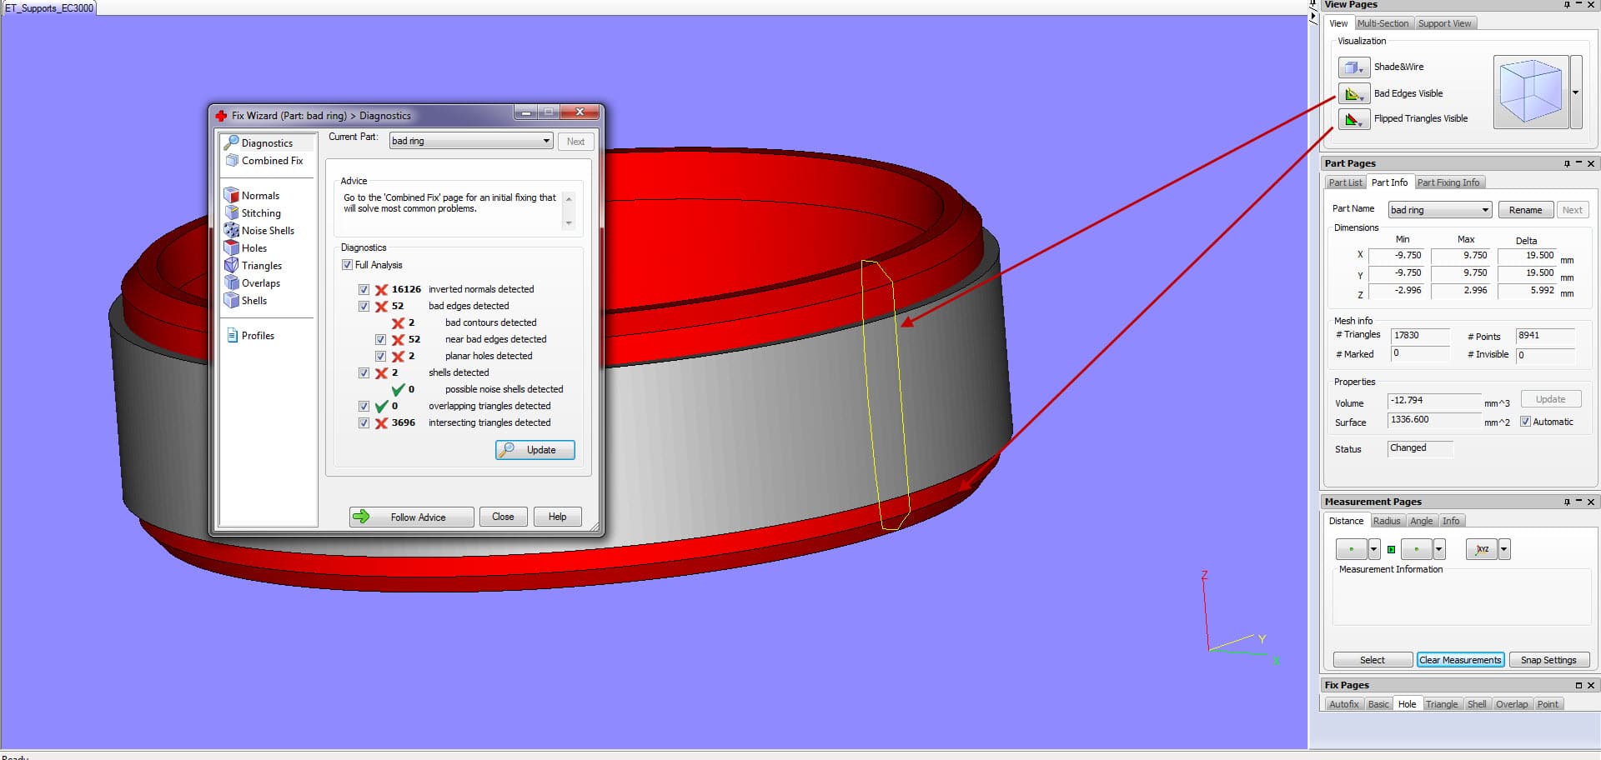Uncheck the Full Analysis checkbox

coord(347,264)
